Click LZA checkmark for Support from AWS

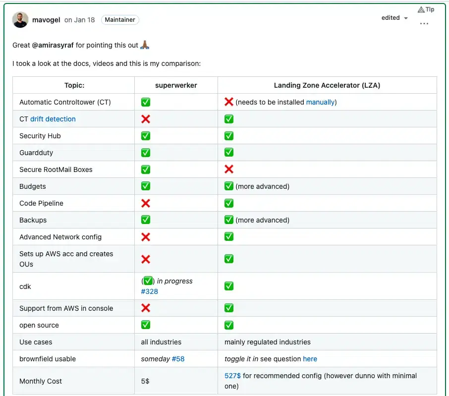(x=229, y=308)
